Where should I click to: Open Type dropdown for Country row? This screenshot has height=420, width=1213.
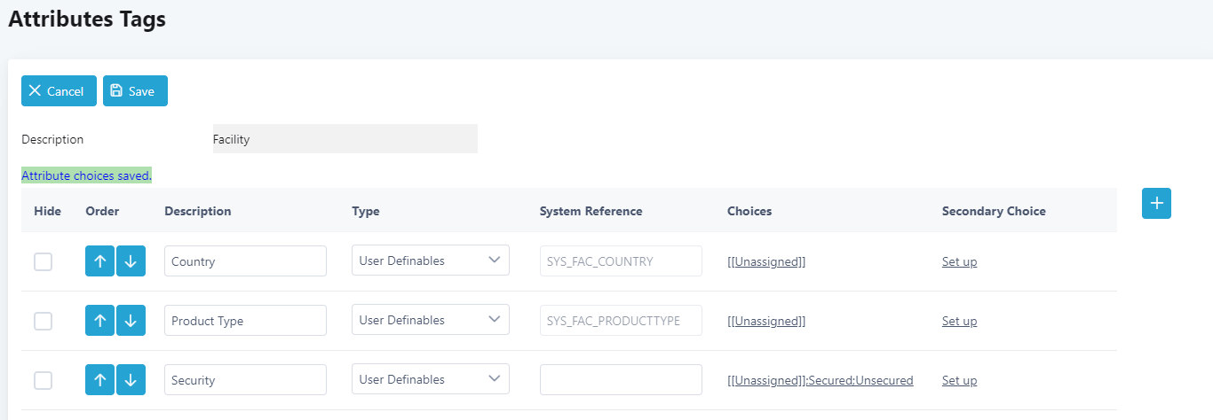tap(431, 261)
